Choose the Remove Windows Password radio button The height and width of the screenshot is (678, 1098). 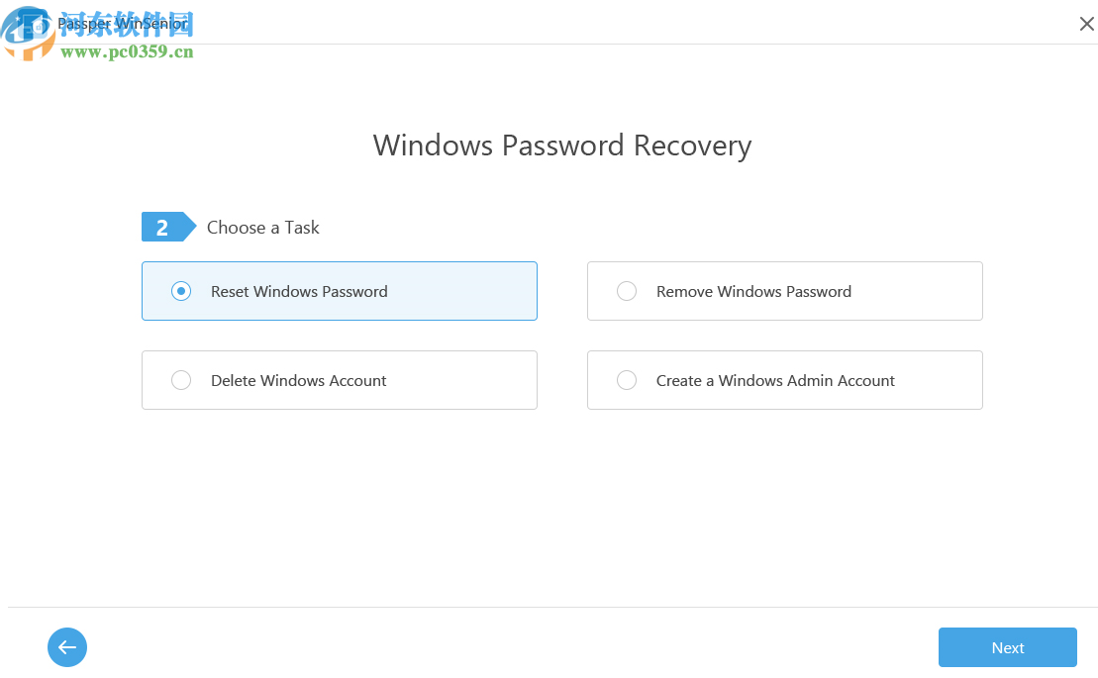(627, 291)
